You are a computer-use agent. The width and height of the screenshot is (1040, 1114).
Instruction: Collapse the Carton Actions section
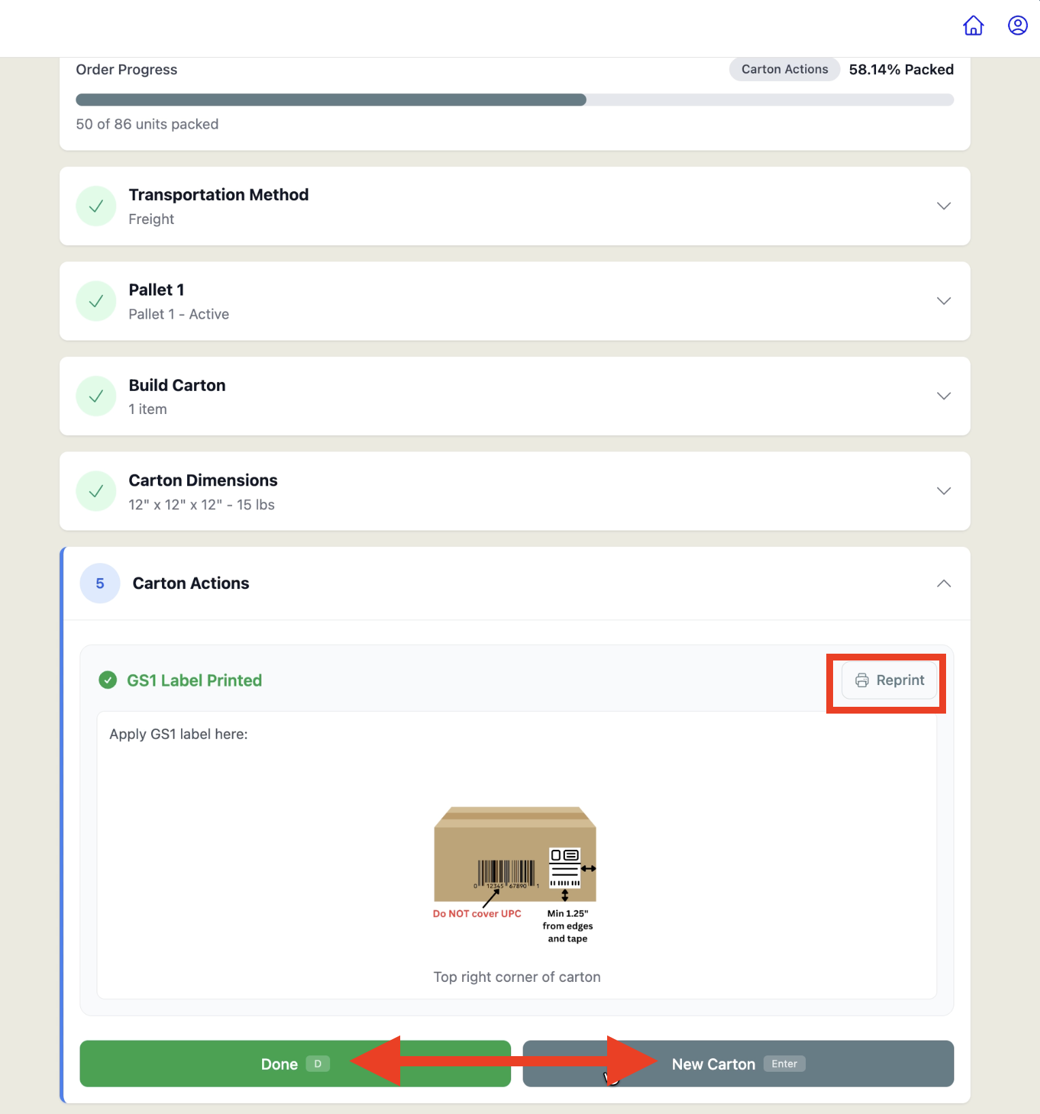943,584
